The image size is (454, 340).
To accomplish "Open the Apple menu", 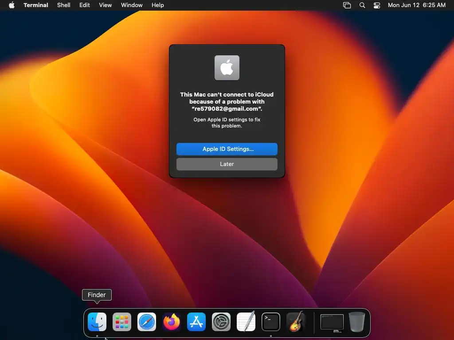I will pos(12,5).
